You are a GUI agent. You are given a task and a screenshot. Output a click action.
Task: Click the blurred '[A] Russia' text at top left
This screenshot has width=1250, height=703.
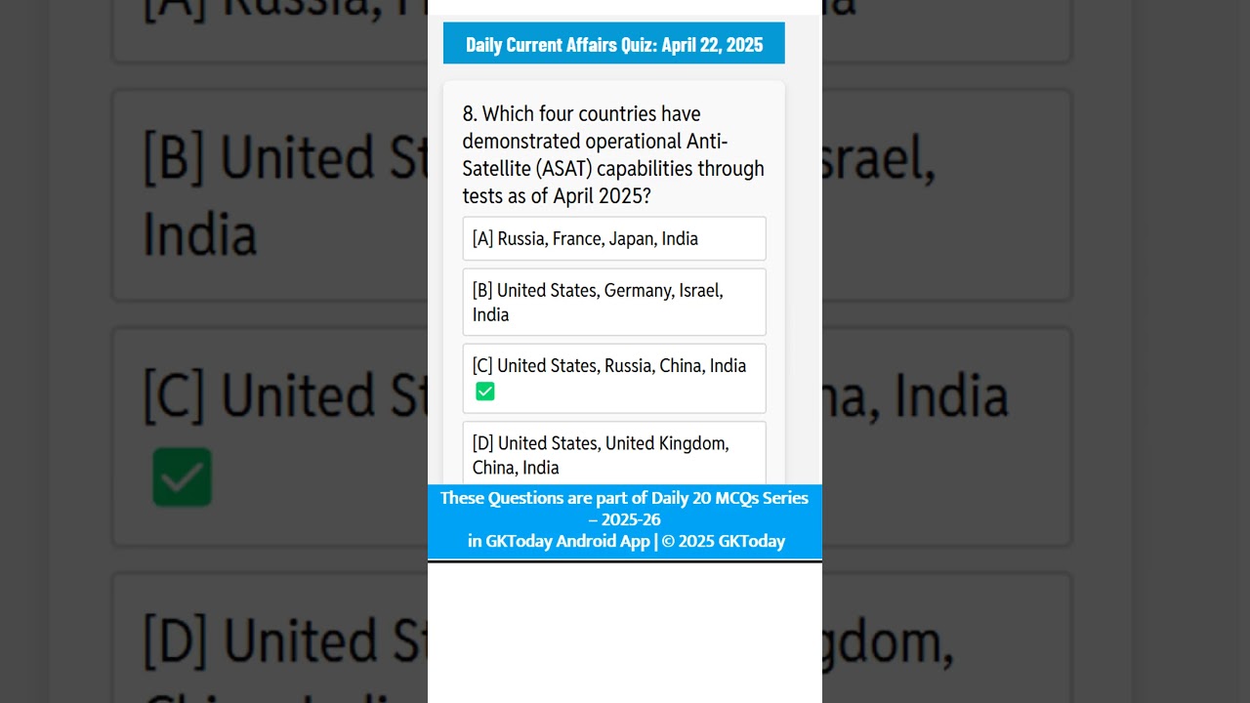[285, 9]
